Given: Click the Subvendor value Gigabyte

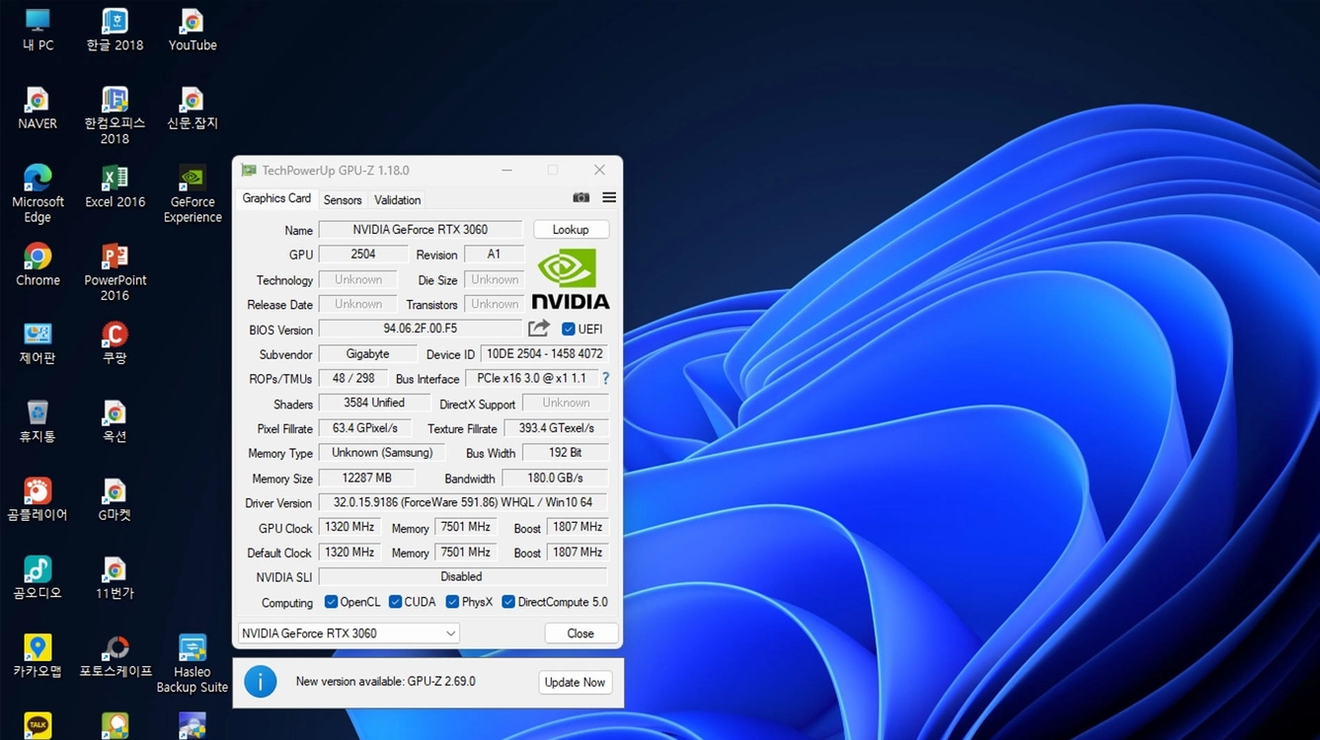Looking at the screenshot, I should 367,353.
